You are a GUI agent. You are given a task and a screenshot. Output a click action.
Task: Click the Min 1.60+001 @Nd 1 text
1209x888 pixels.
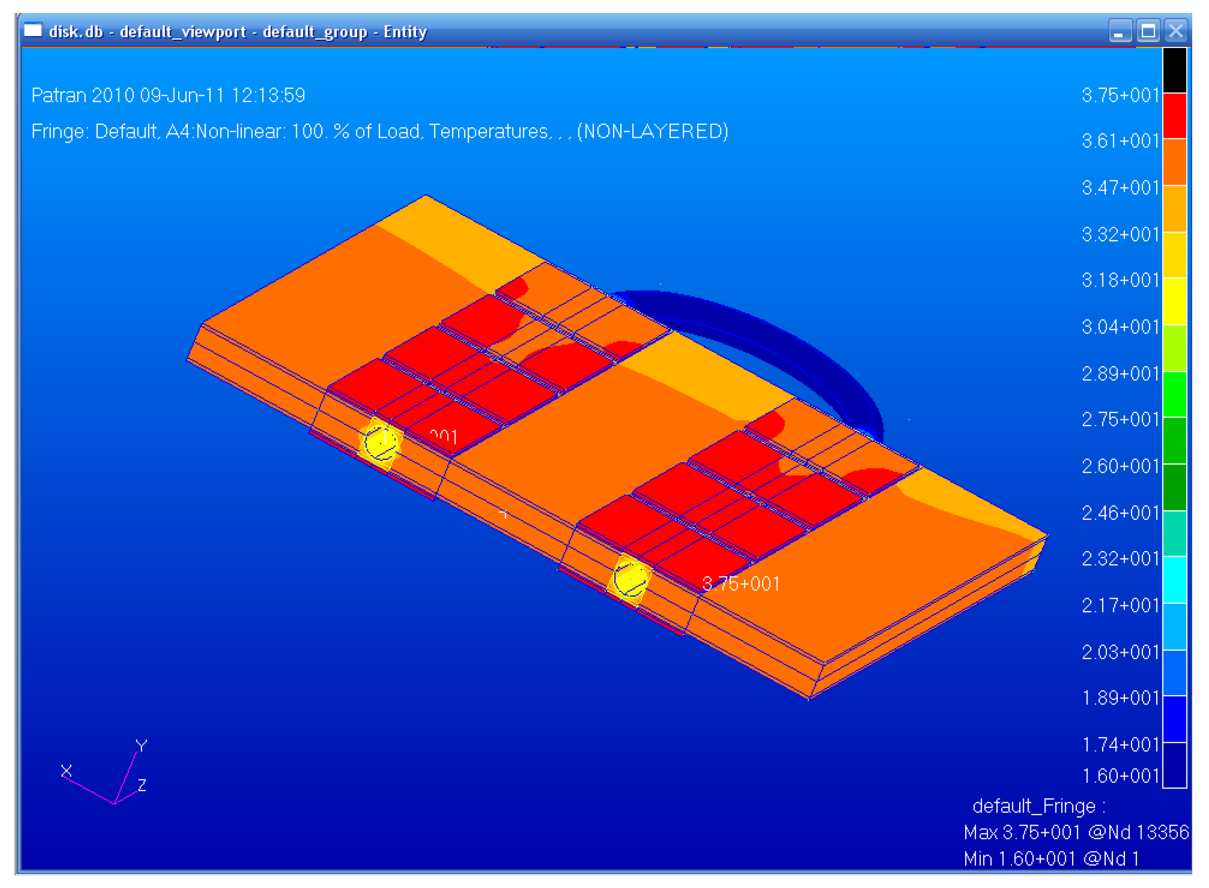(x=1051, y=859)
